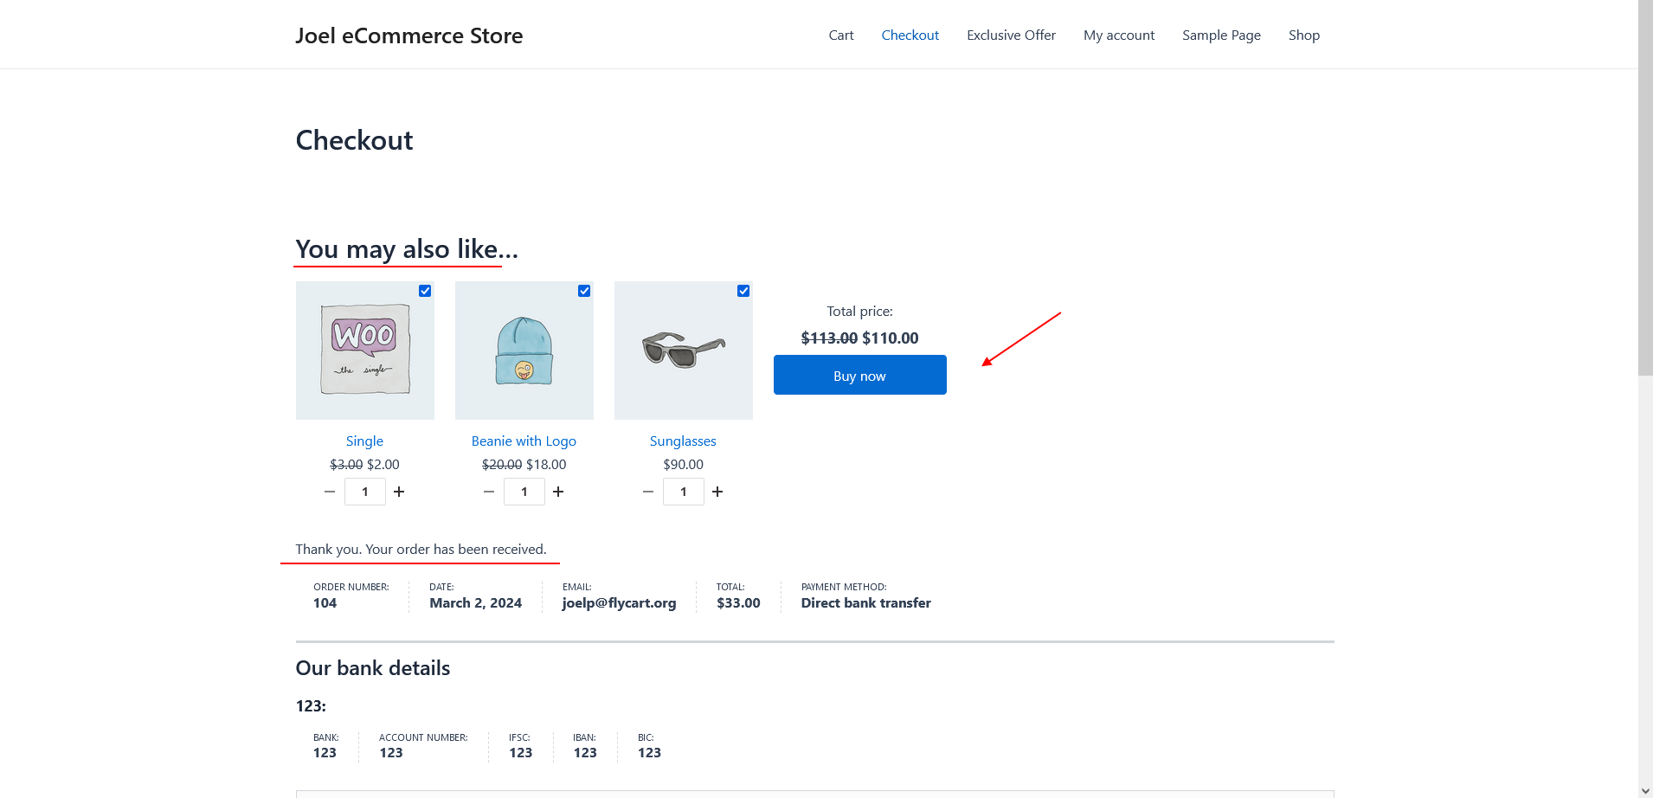Increase Beanie with Logo quantity

558,492
